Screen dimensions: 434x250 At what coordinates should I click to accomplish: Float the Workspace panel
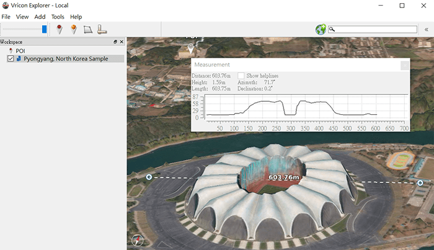[x=115, y=42]
